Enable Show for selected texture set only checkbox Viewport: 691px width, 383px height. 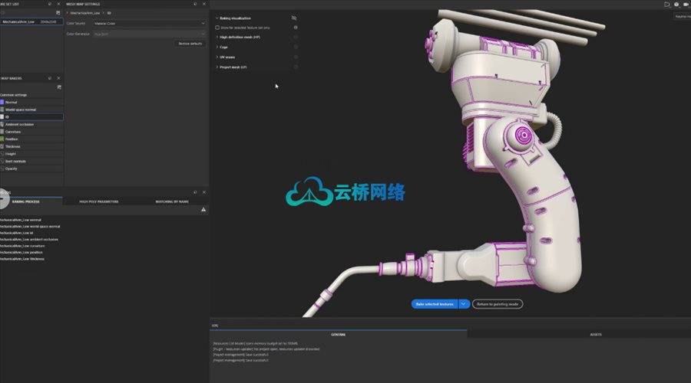tap(217, 27)
